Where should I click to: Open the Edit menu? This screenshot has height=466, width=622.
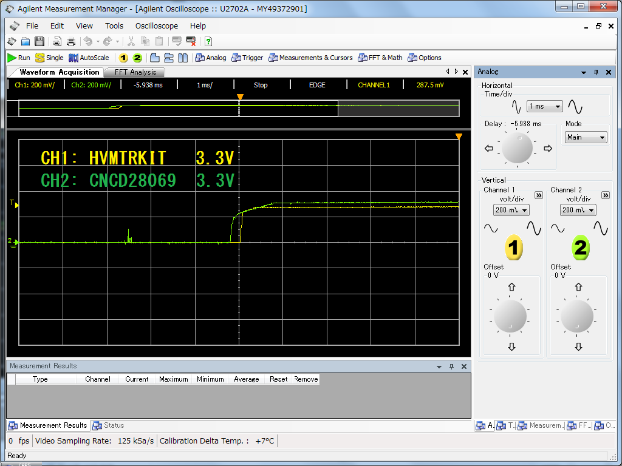click(x=56, y=25)
